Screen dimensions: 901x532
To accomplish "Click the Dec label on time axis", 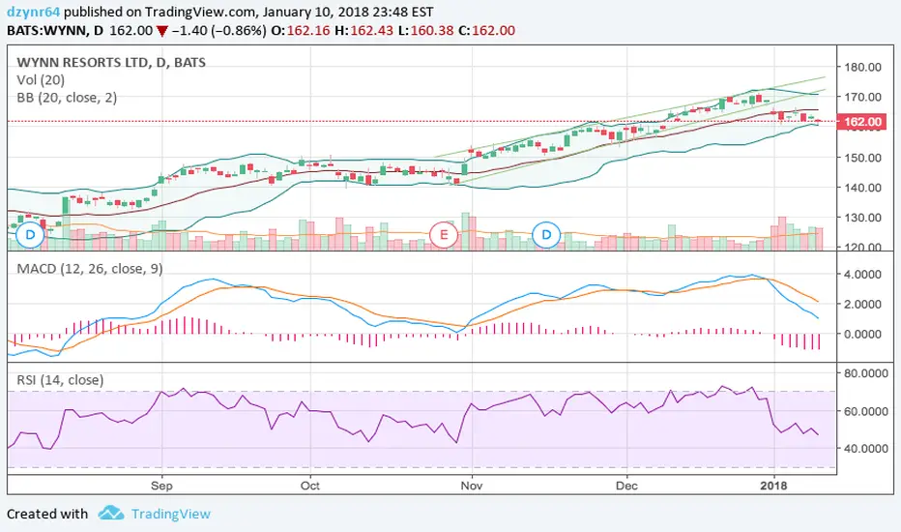I will [626, 486].
